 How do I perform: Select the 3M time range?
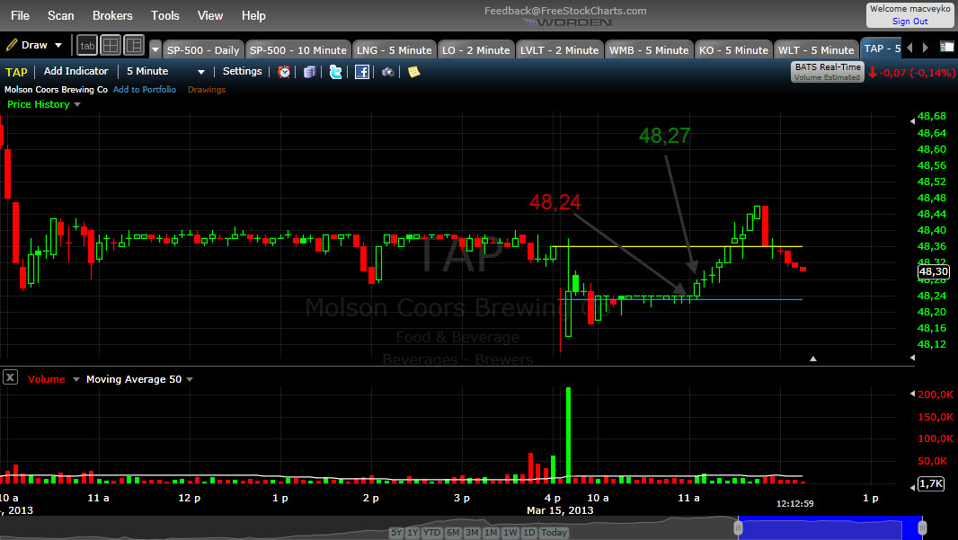point(472,533)
